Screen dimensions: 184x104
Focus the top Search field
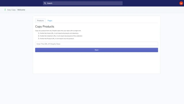click(x=83, y=3)
